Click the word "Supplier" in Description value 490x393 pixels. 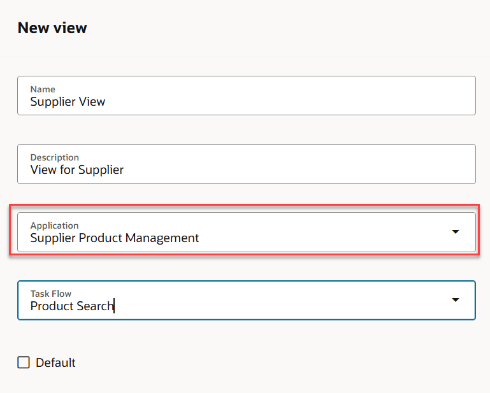coord(101,170)
